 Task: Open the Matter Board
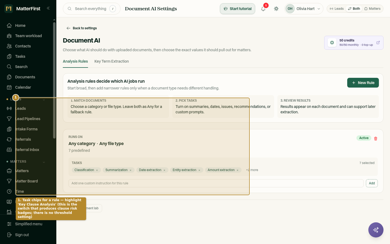[27, 181]
